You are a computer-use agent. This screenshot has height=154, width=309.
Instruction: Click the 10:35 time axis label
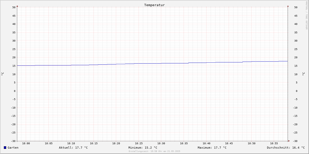click(x=184, y=143)
